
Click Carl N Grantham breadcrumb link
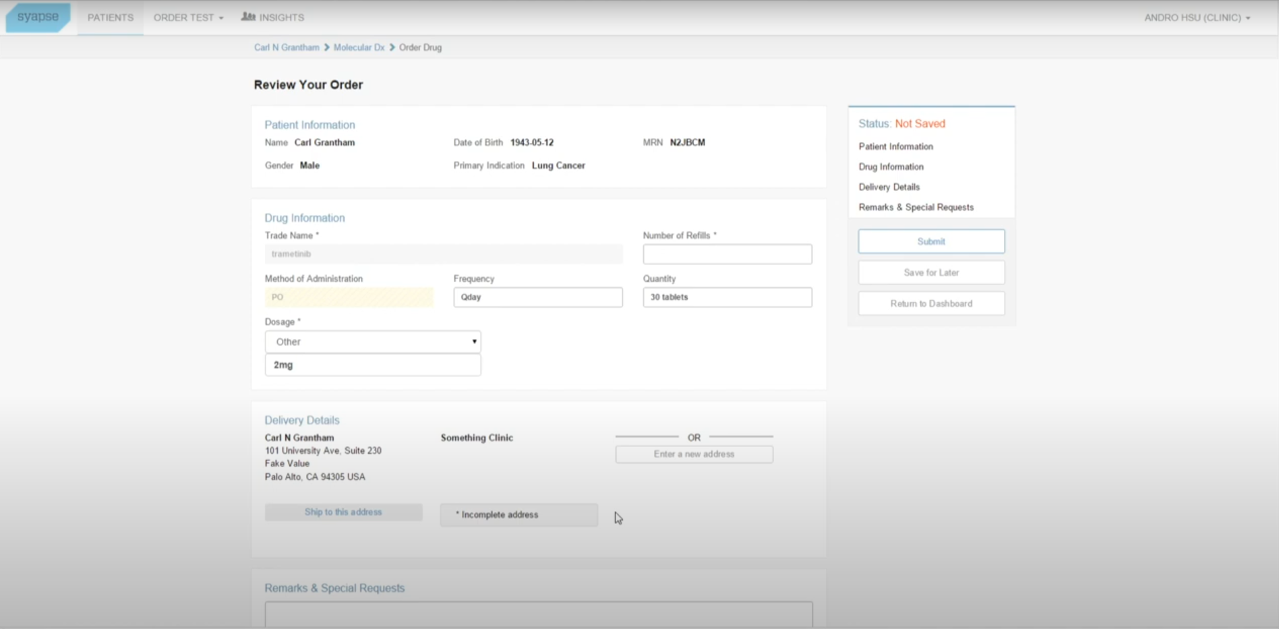[287, 47]
